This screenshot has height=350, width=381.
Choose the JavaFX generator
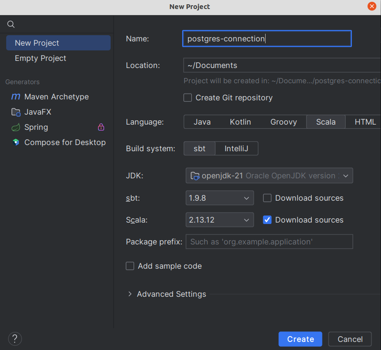coord(38,112)
